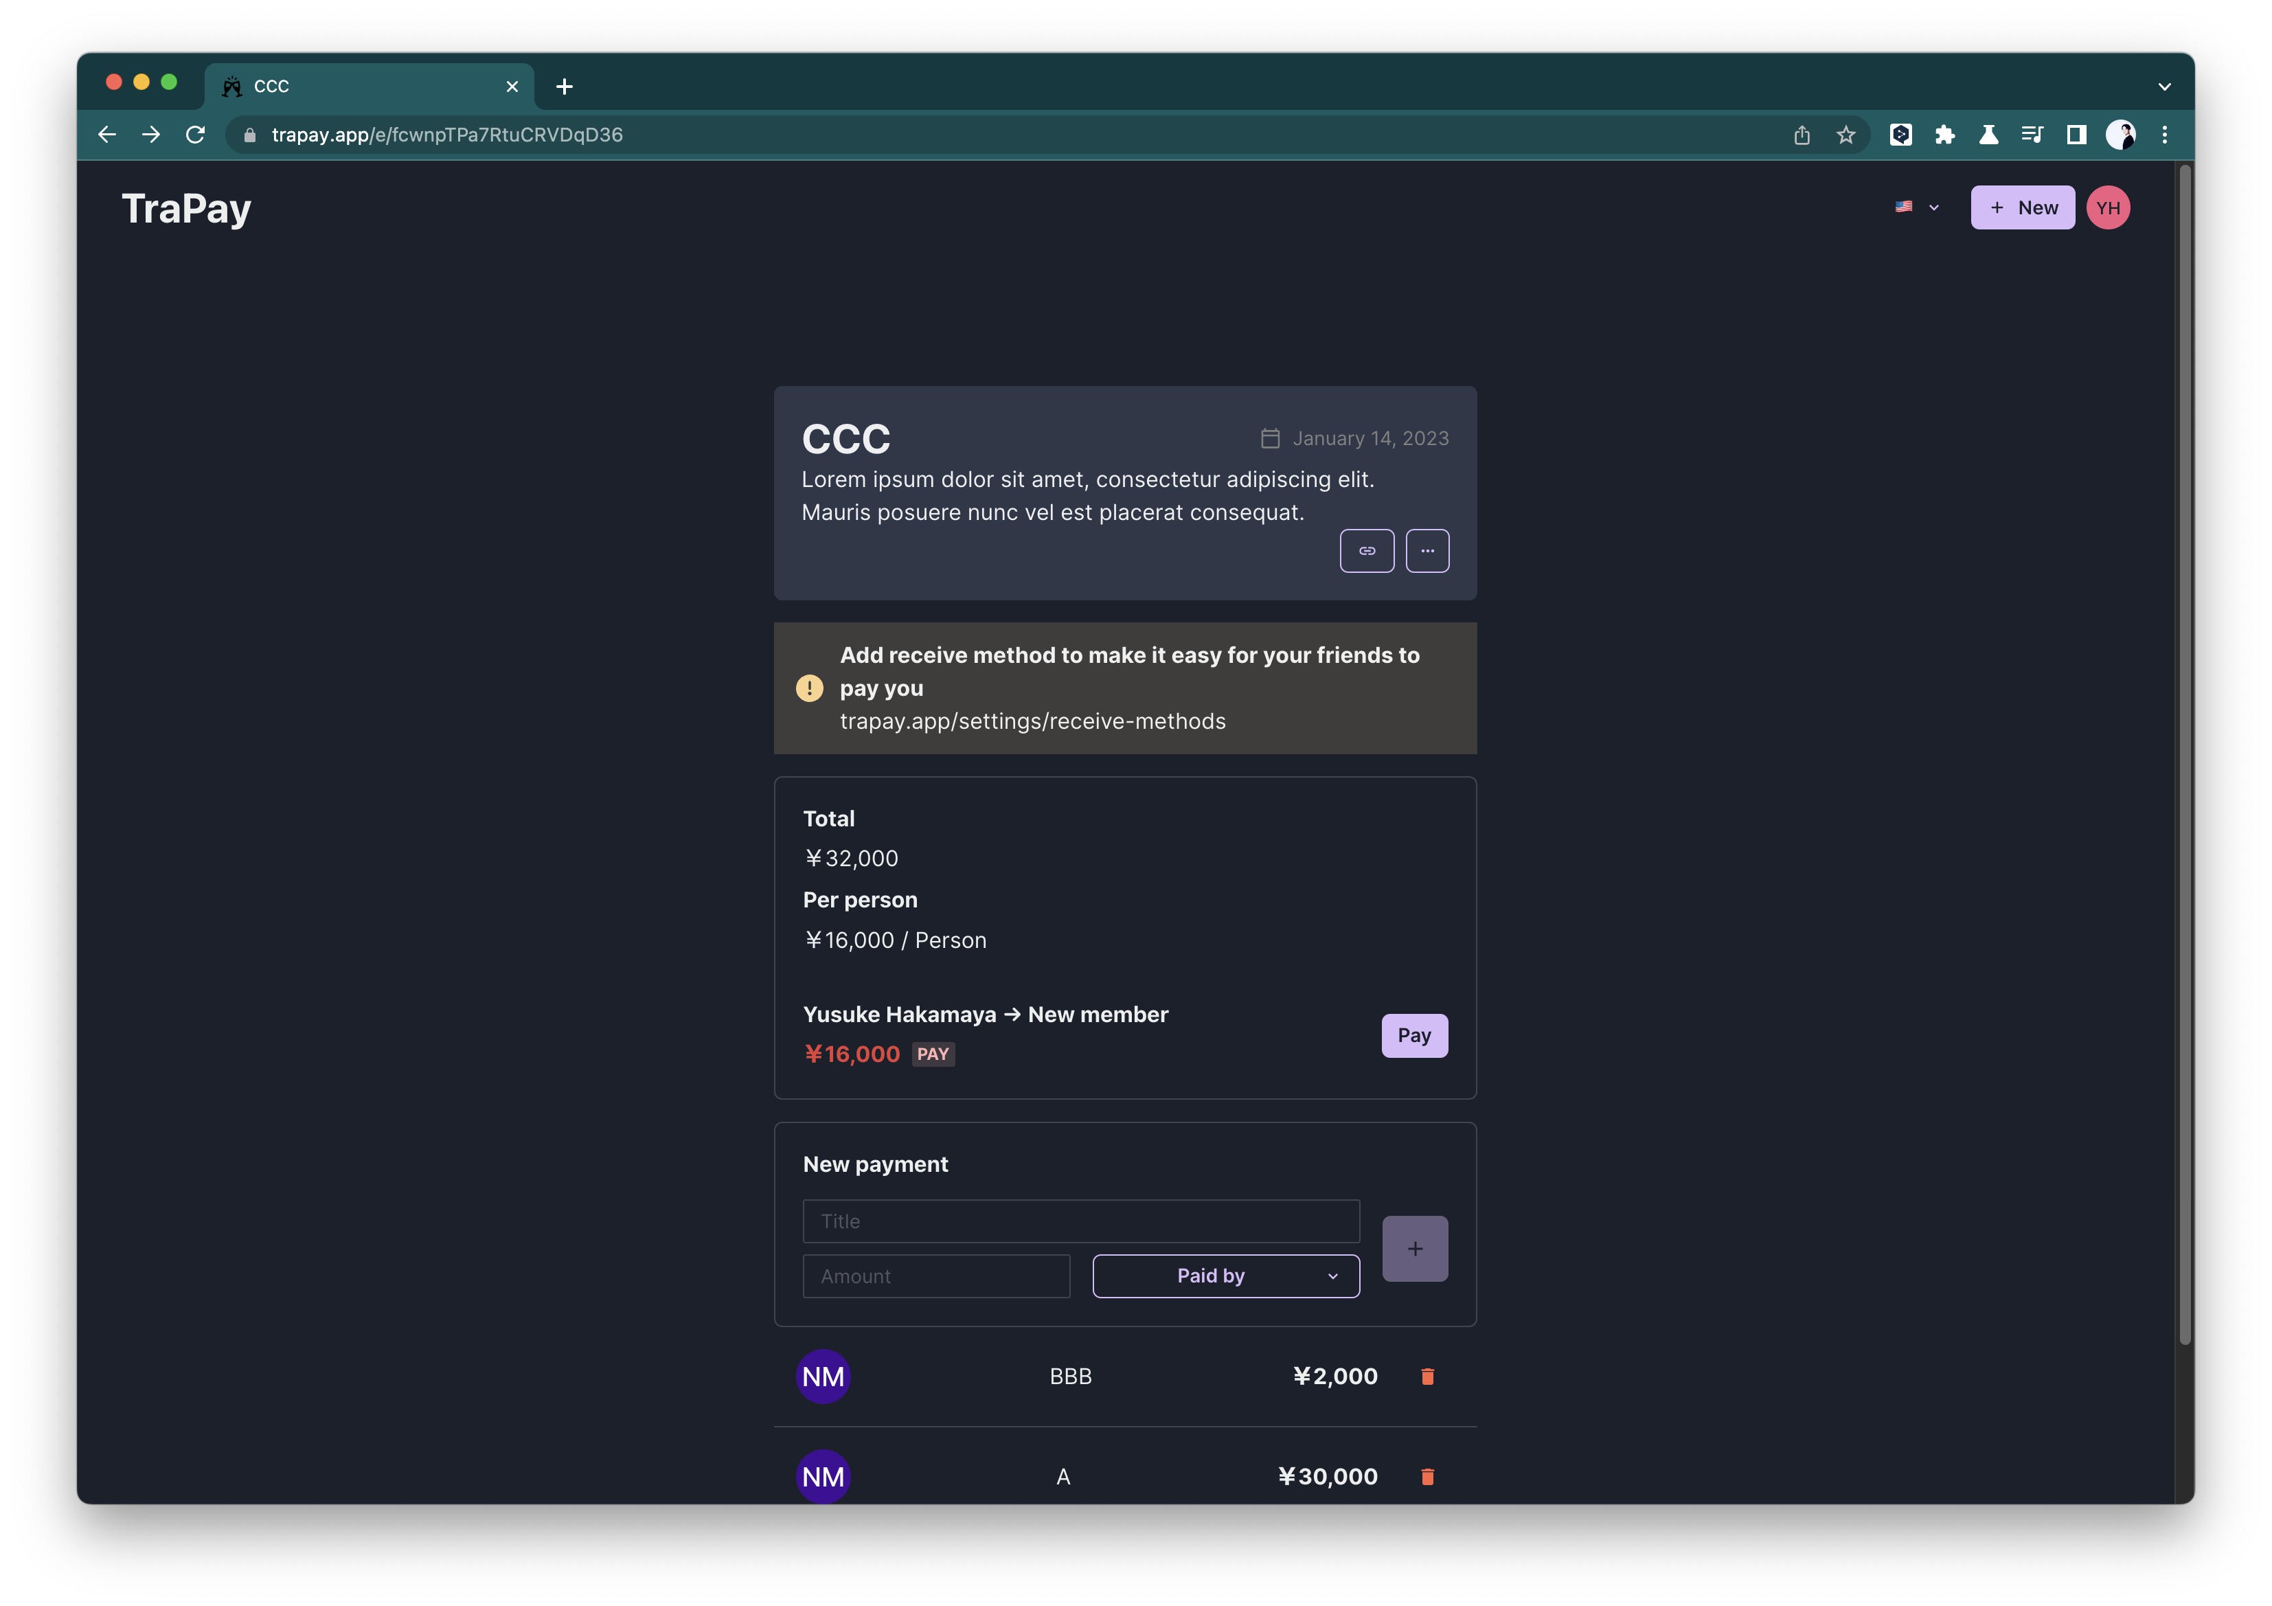Delete the A payment of ¥30,000

click(1427, 1476)
